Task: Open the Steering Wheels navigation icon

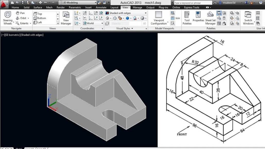Action: pyautogui.click(x=7, y=17)
